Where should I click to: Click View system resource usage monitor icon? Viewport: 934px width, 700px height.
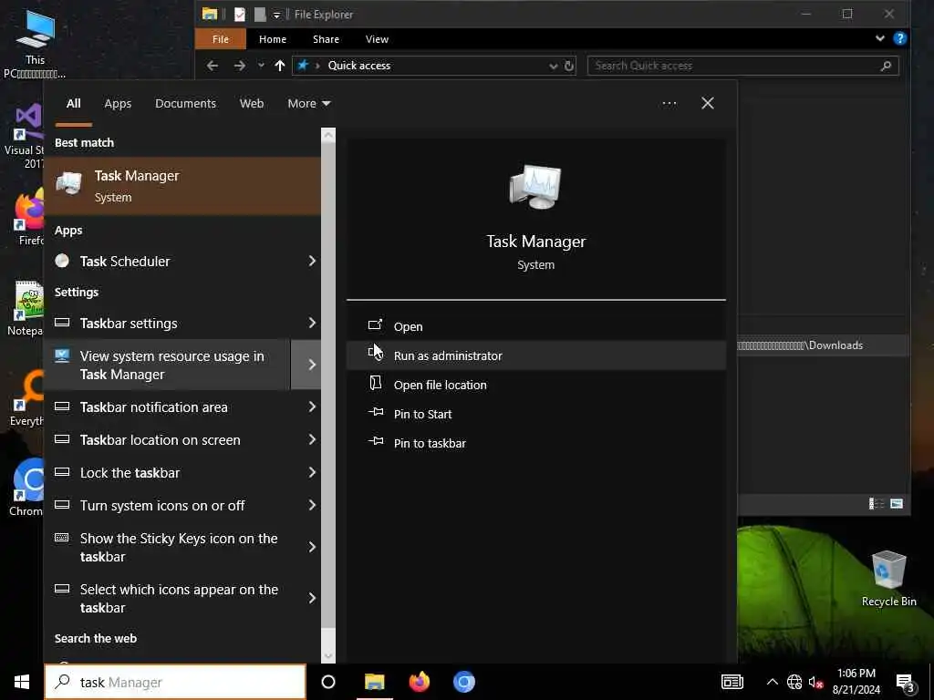(x=62, y=356)
